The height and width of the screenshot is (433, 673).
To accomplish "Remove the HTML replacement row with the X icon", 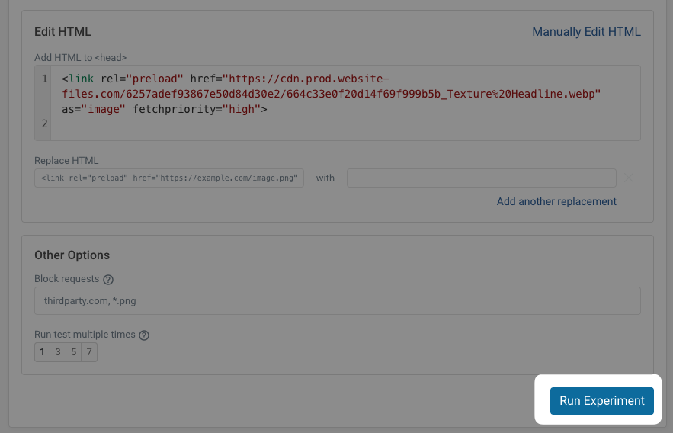I will click(x=628, y=178).
